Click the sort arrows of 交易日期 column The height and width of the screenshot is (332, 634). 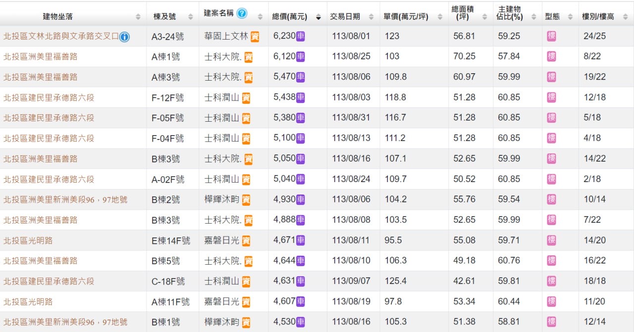pos(371,17)
